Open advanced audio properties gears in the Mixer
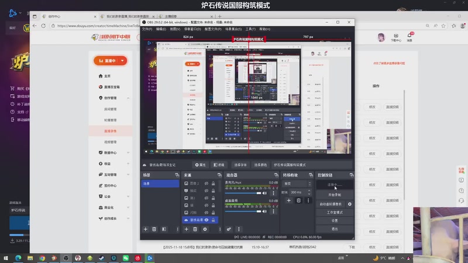Screen dimensions: 468x263 229,229
